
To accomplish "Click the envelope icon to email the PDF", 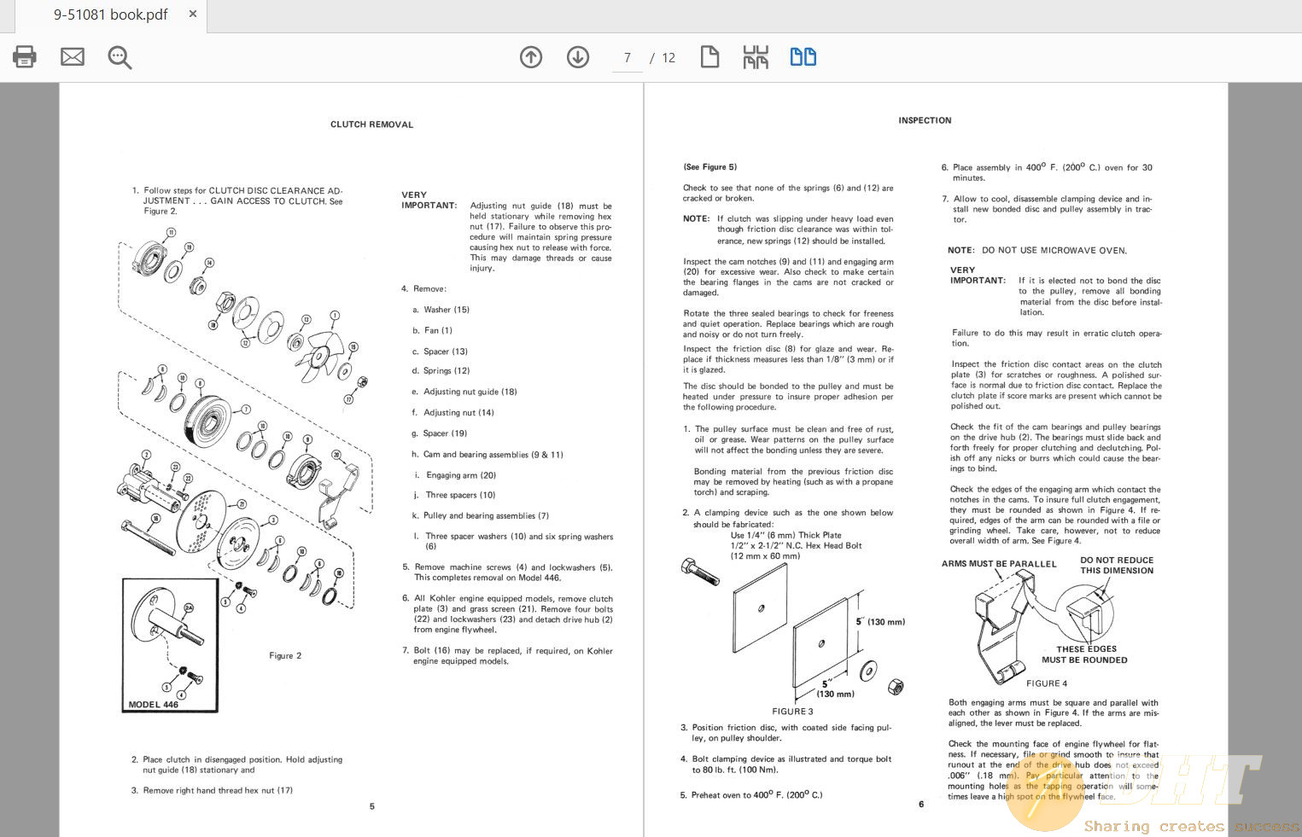I will point(73,57).
